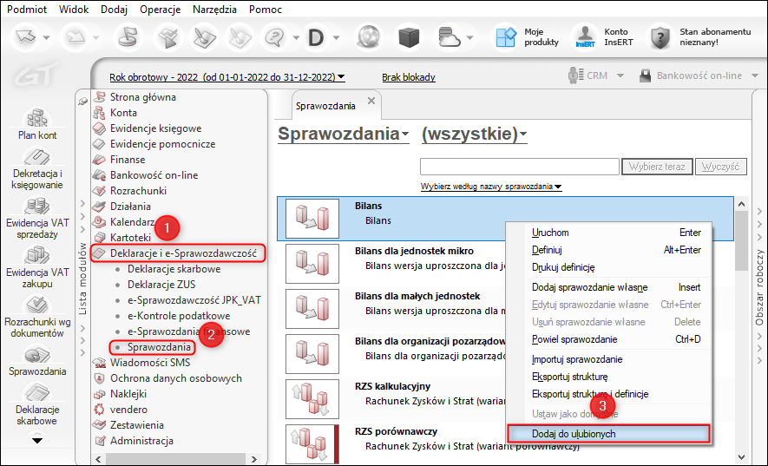
Task: Open the Operacje menu
Action: (160, 8)
